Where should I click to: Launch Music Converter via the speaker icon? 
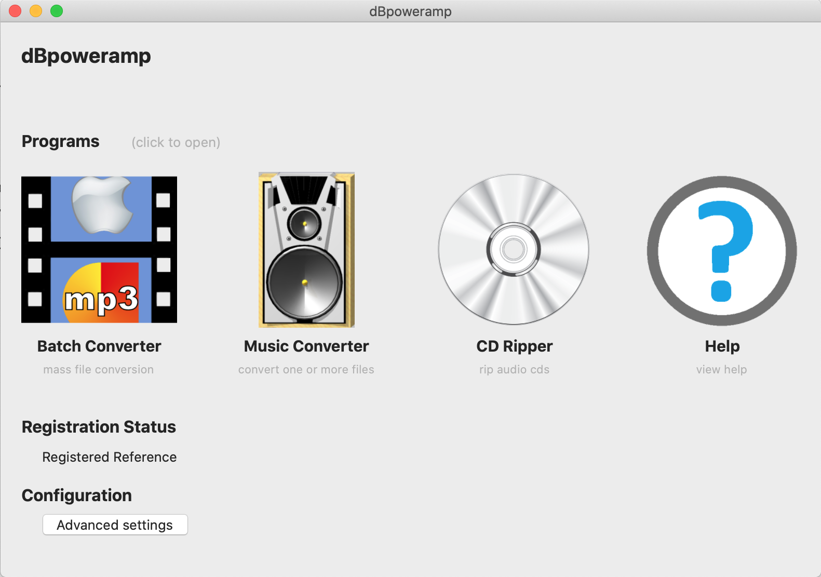(x=306, y=250)
